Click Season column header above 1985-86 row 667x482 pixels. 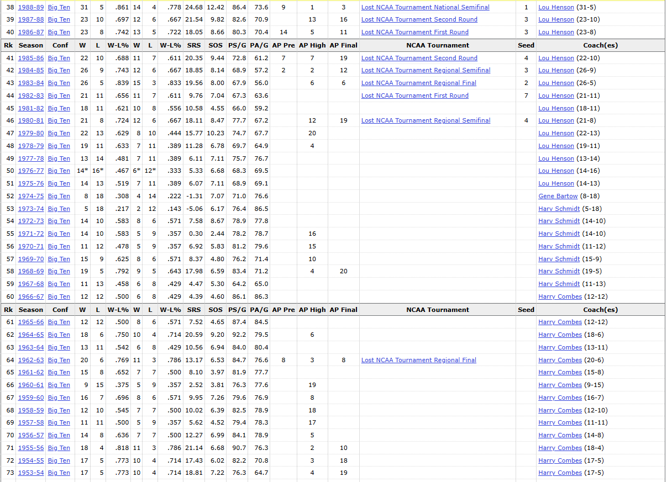click(30, 45)
